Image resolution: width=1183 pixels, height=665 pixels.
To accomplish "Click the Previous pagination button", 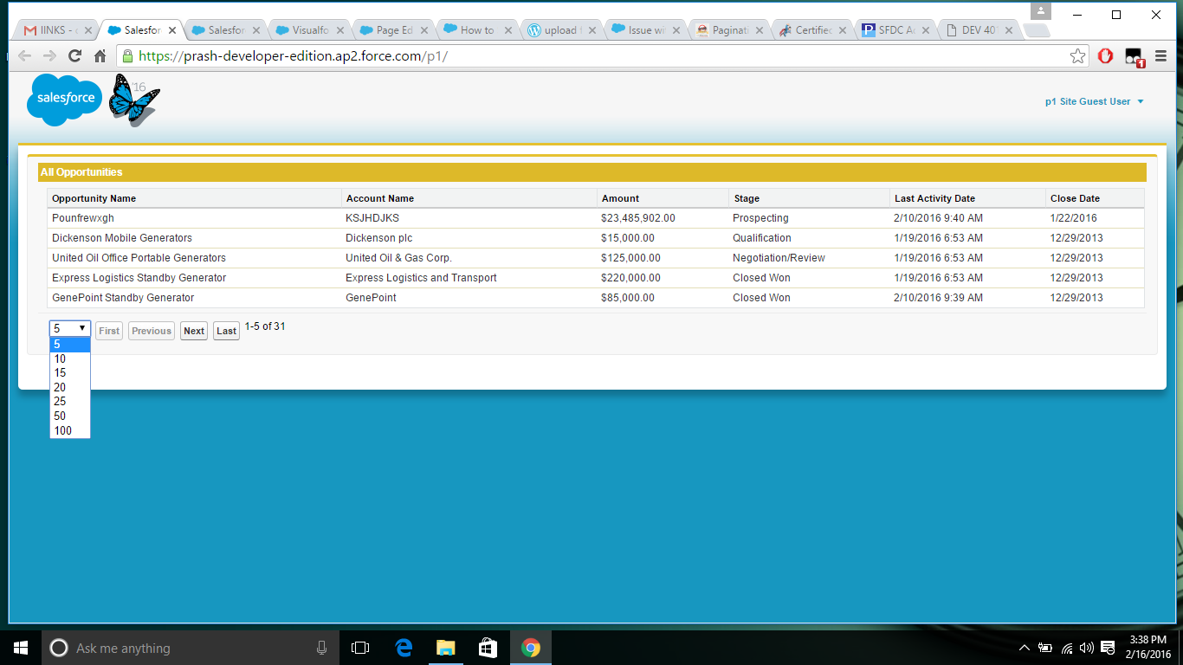I will click(152, 331).
